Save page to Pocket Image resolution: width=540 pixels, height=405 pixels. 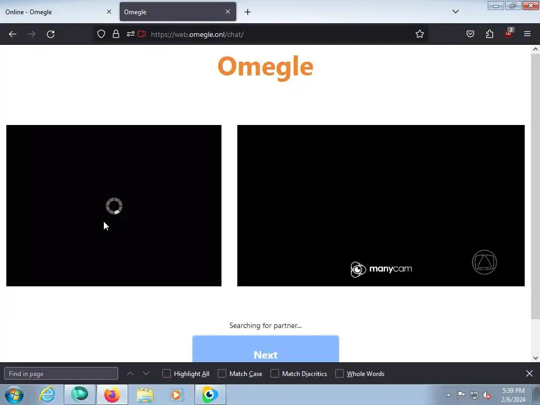[470, 34]
